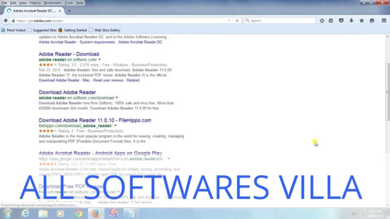
Task: Open 'Download Adobe Reader 11.0.10 - FileHippo.com' result
Action: [95, 120]
